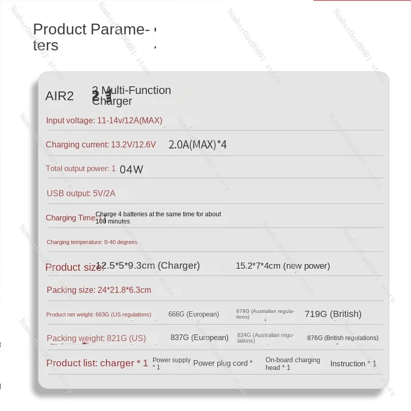Screen dimensions: 411x411
Task: Select the USB output 5V/2A row
Action: [x=81, y=193]
